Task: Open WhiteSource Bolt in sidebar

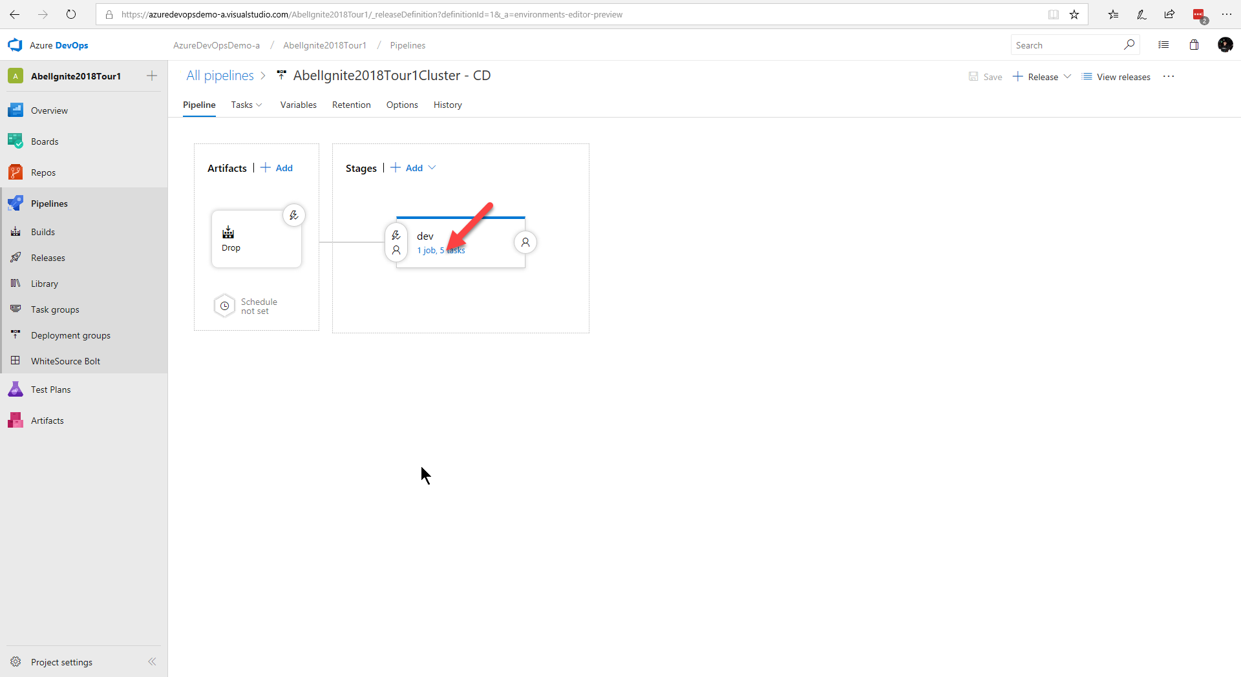Action: (65, 361)
